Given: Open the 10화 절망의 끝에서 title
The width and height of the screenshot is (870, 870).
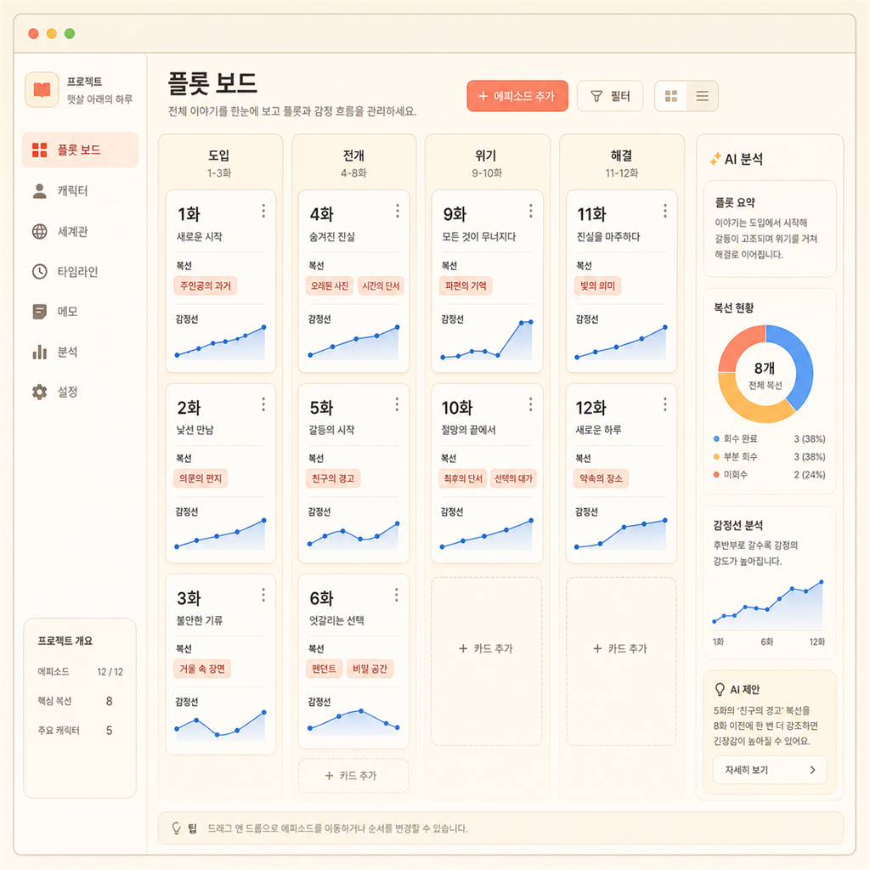Looking at the screenshot, I should click(468, 429).
